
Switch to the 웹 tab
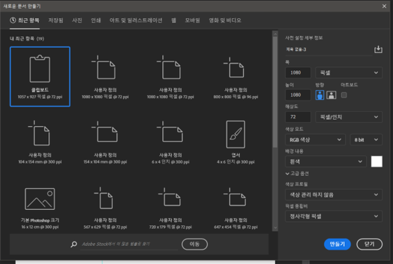(173, 20)
